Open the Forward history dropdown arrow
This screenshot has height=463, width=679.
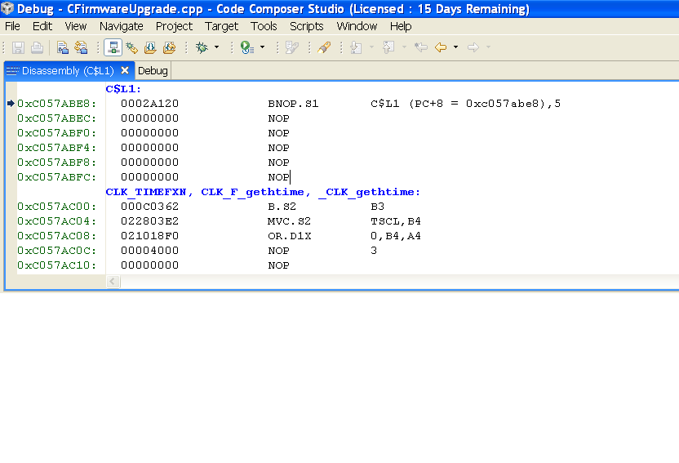(x=489, y=47)
